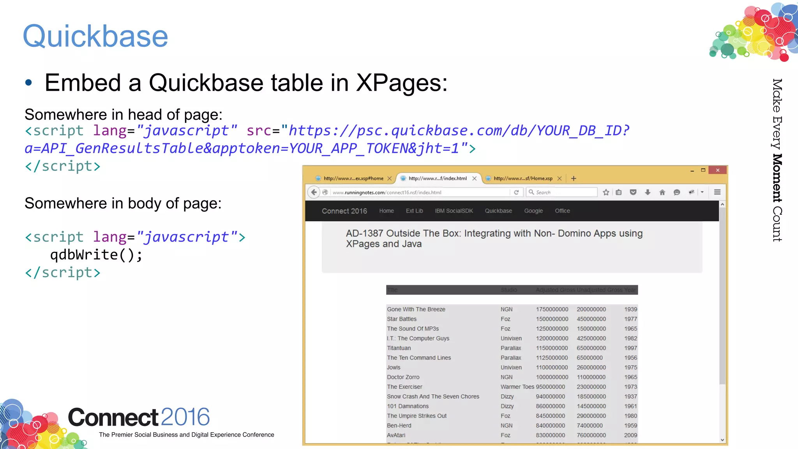Switch to the sf/Home.xsp tab
798x449 pixels.
coord(523,179)
